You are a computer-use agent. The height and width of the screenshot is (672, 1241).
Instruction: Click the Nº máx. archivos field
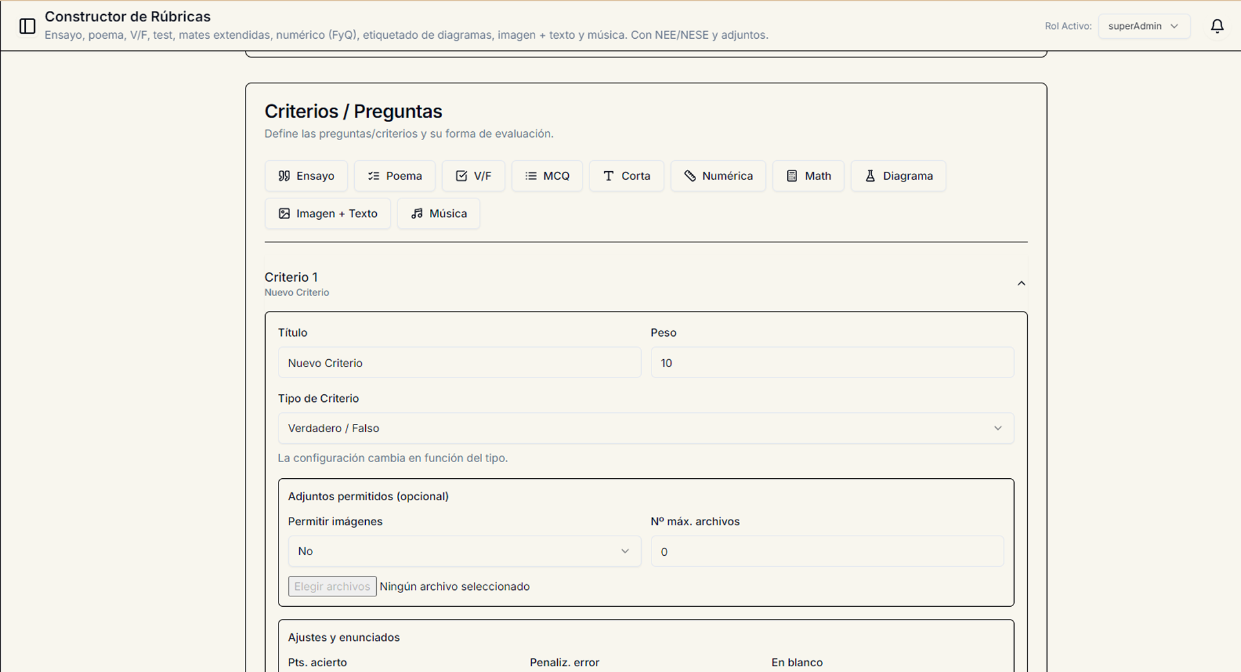(x=827, y=551)
